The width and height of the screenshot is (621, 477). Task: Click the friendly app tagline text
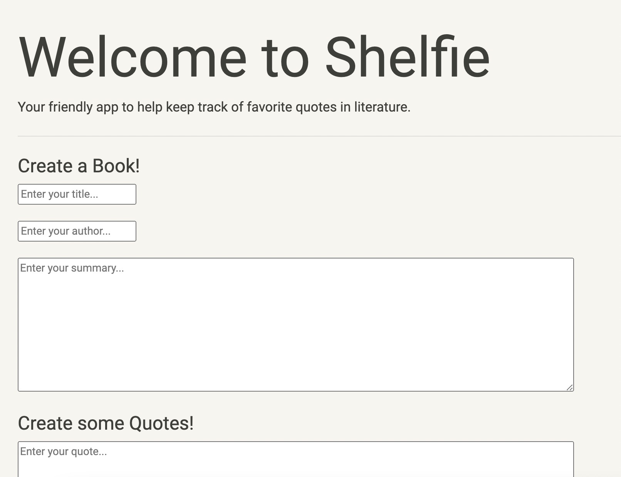point(215,107)
